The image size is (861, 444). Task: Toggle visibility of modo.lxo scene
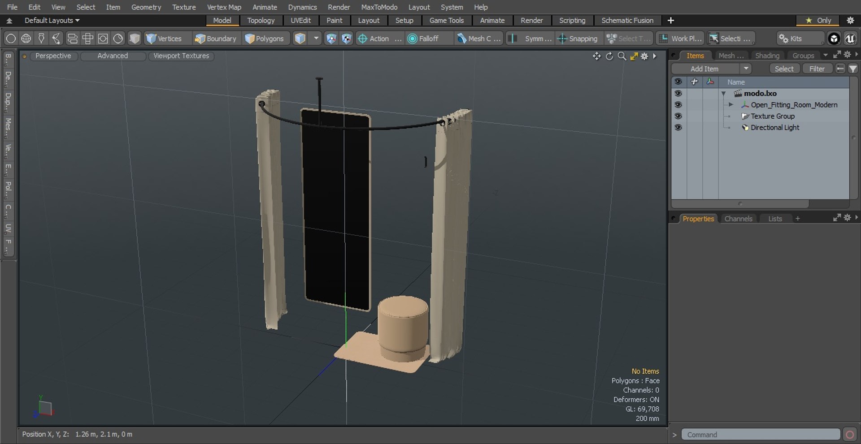[x=678, y=93]
